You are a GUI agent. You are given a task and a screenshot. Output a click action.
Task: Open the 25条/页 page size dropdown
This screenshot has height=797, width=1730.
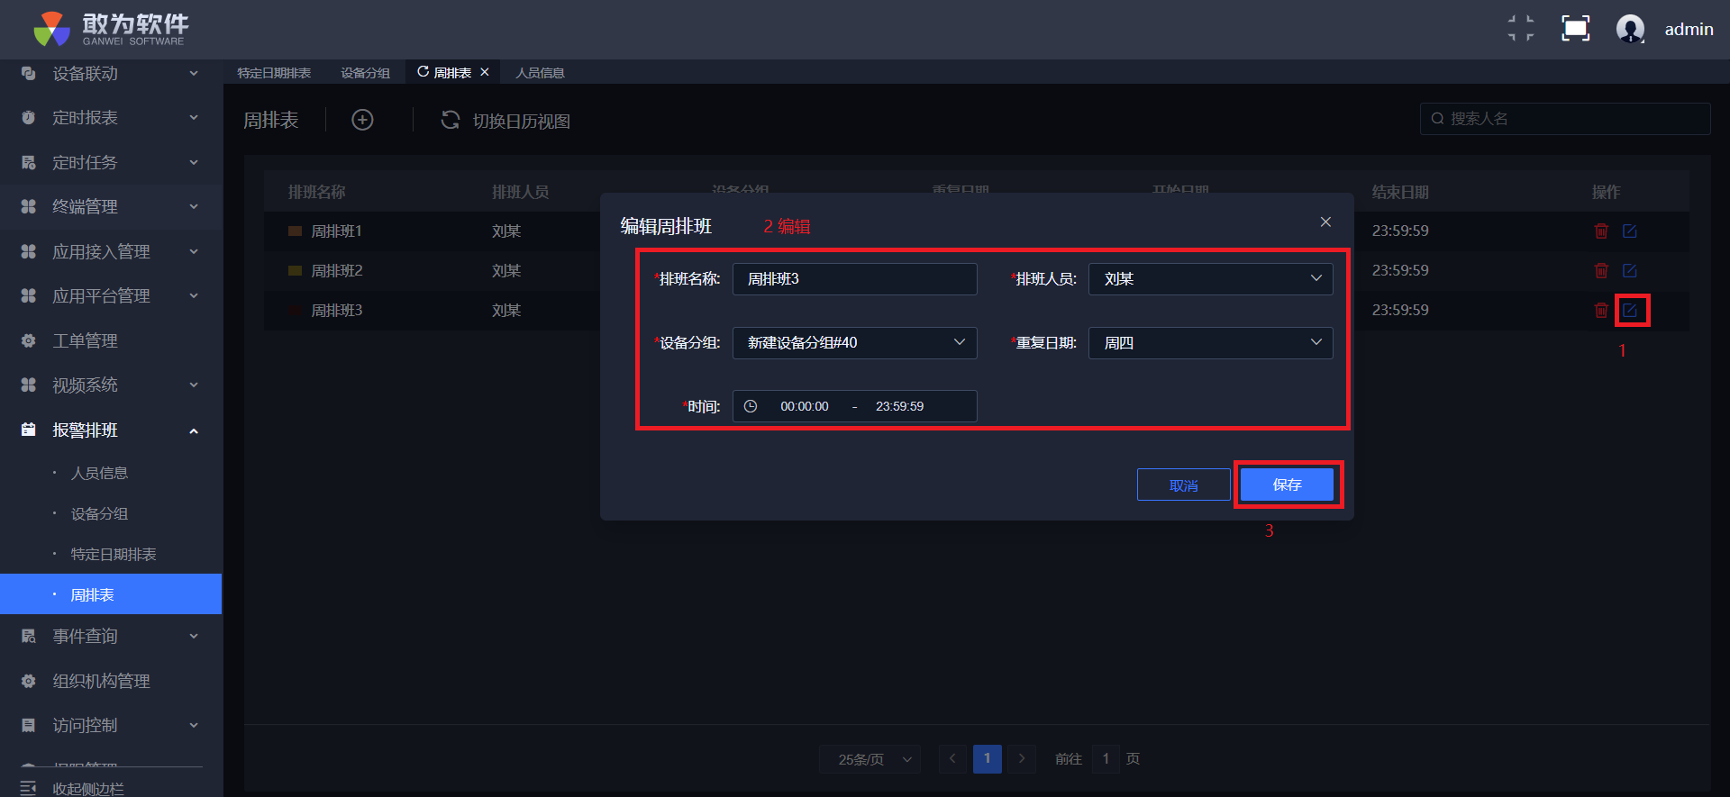click(x=870, y=759)
